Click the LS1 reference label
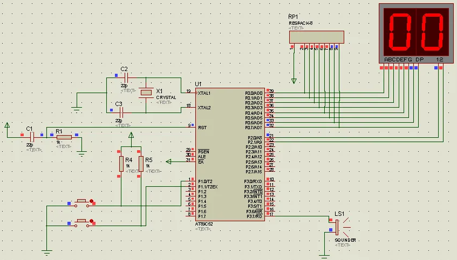The height and width of the screenshot is (260, 457). tap(339, 214)
